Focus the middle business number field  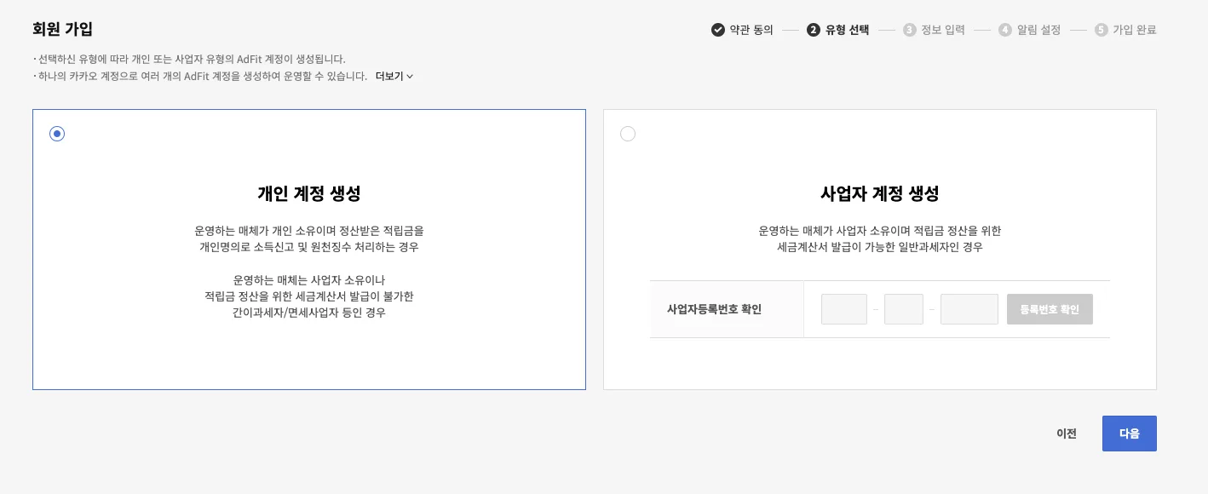(904, 309)
